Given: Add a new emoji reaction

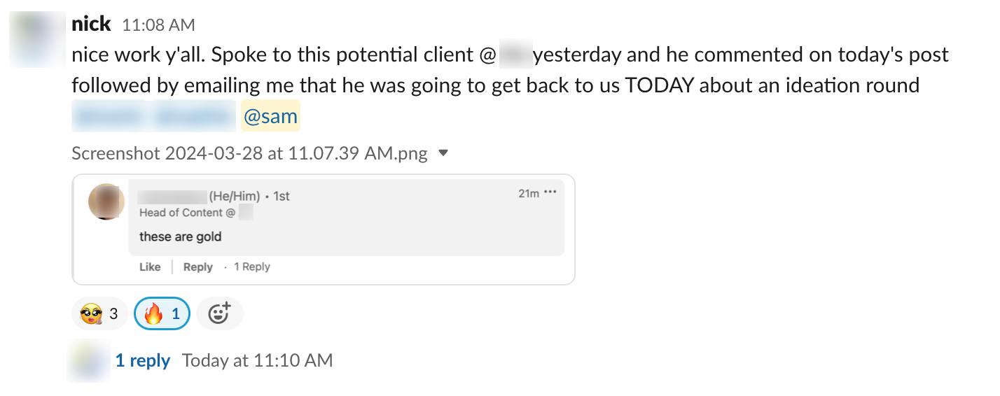Looking at the screenshot, I should [219, 314].
